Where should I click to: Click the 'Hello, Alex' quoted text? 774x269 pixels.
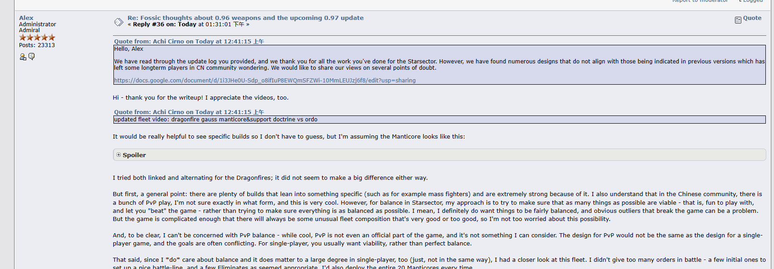[129, 49]
